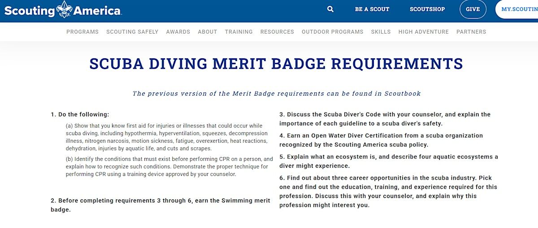Open the High Adventure menu
Viewport: 538px width, 228px height.
[423, 32]
